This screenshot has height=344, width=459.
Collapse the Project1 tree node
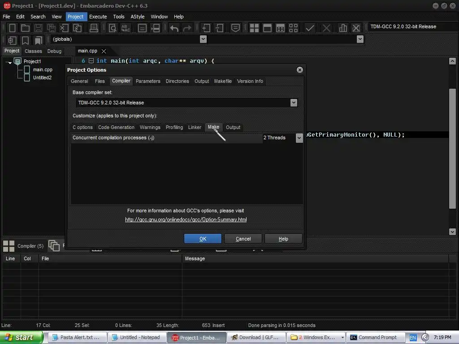[x=10, y=62]
